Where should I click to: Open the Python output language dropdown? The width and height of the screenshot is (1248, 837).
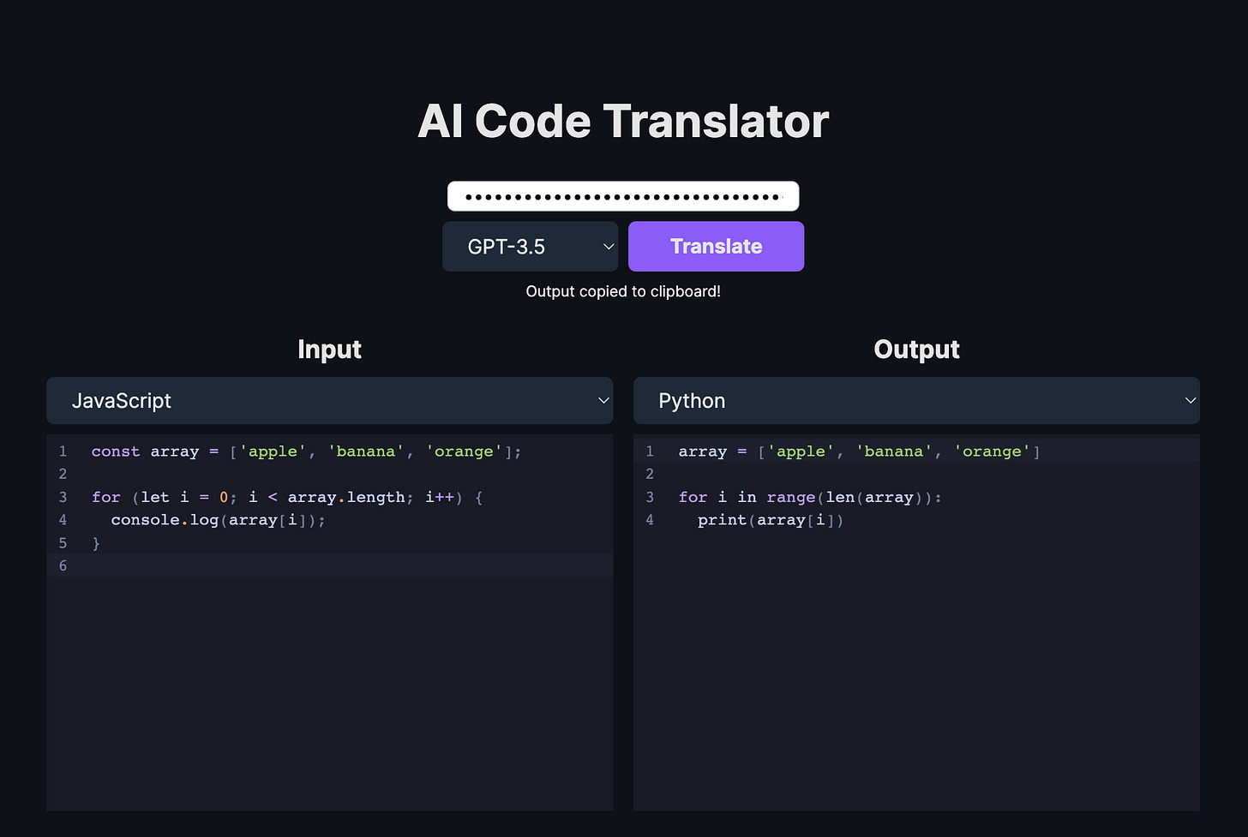click(x=915, y=400)
